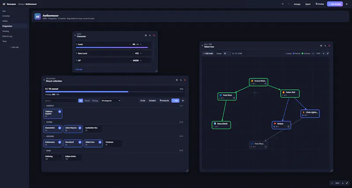352x188 pixels.
Task: Collapse the AQUATIC mount group
Action: coord(44,106)
